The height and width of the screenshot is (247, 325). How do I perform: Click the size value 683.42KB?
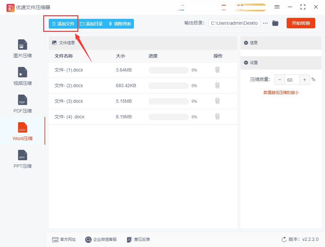tap(126, 85)
